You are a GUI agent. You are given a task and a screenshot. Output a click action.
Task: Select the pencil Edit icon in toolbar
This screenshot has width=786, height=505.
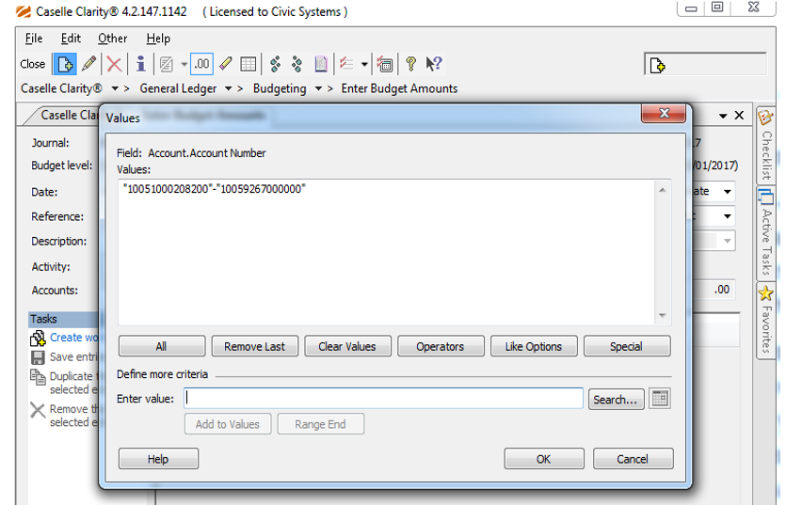[88, 64]
